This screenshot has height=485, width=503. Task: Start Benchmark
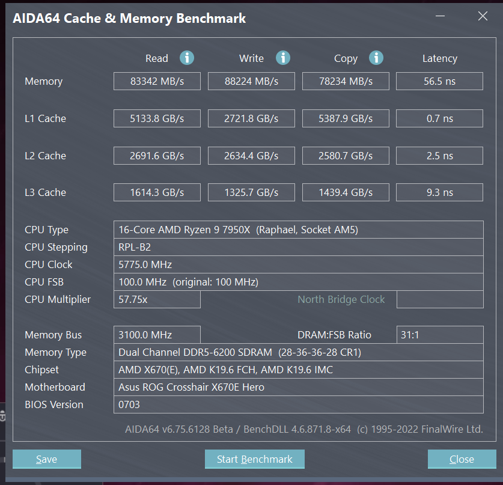pyautogui.click(x=255, y=459)
